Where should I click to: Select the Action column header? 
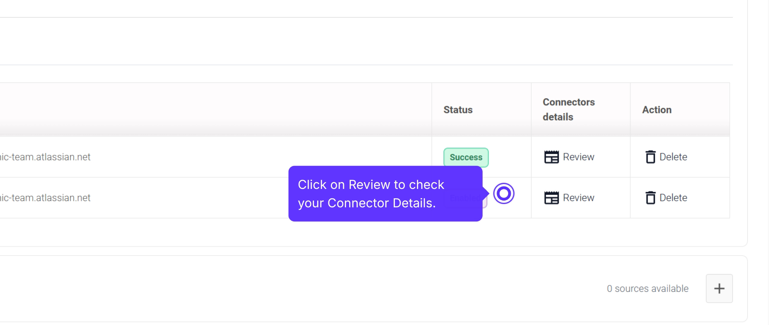point(657,110)
